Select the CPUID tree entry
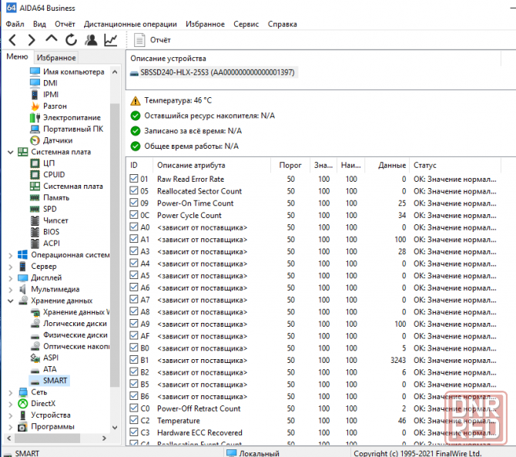This screenshot has height=457, width=516. pyautogui.click(x=54, y=174)
